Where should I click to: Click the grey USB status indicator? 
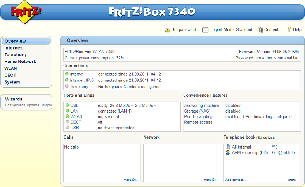[67, 128]
